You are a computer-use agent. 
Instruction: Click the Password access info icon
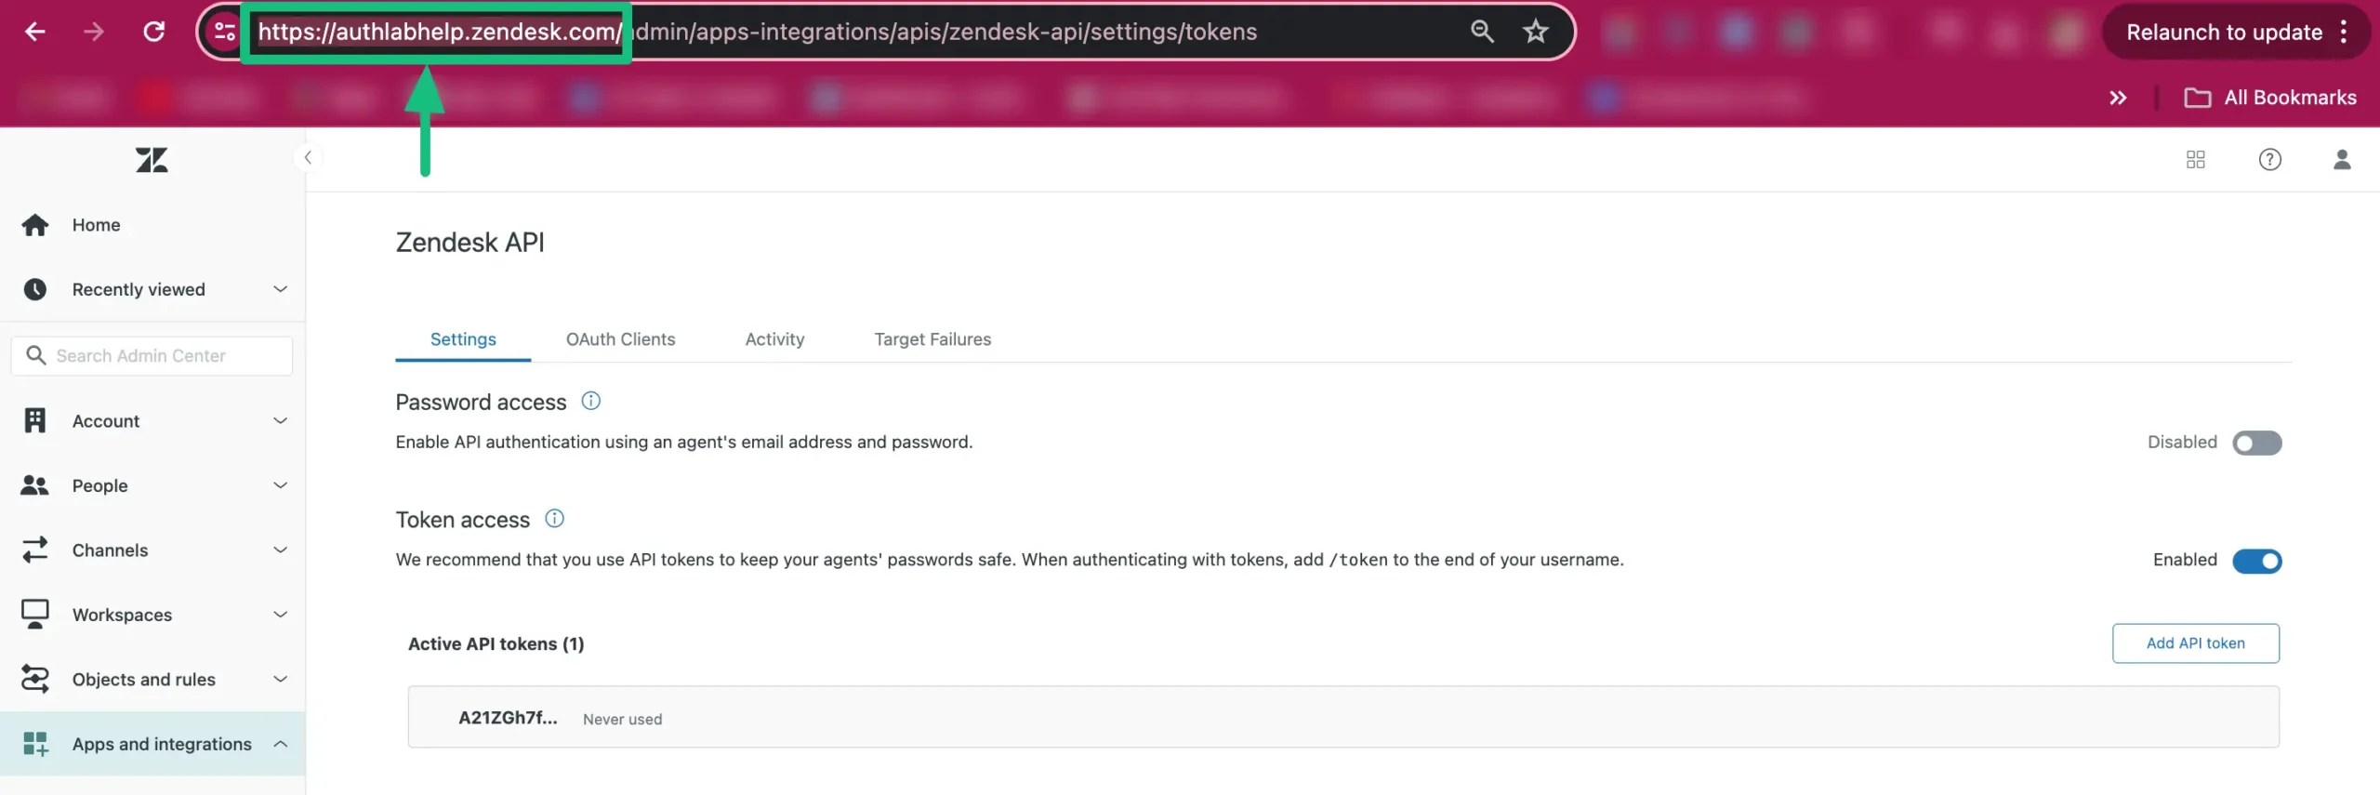590,401
